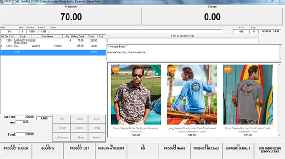Click the VIP tender button

62,119
